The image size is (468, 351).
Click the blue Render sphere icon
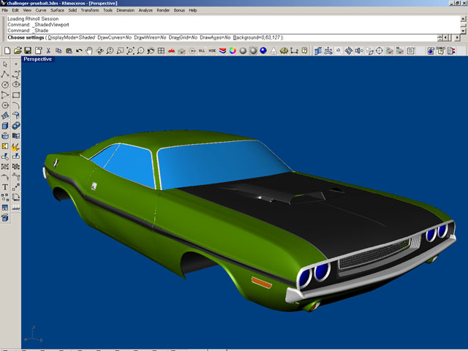click(263, 50)
